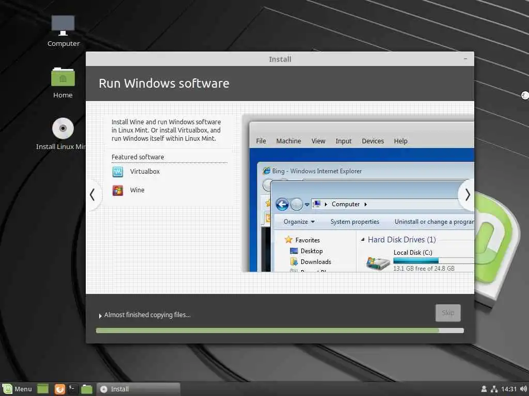
Task: Open the volume sound tray icon
Action: click(523, 389)
